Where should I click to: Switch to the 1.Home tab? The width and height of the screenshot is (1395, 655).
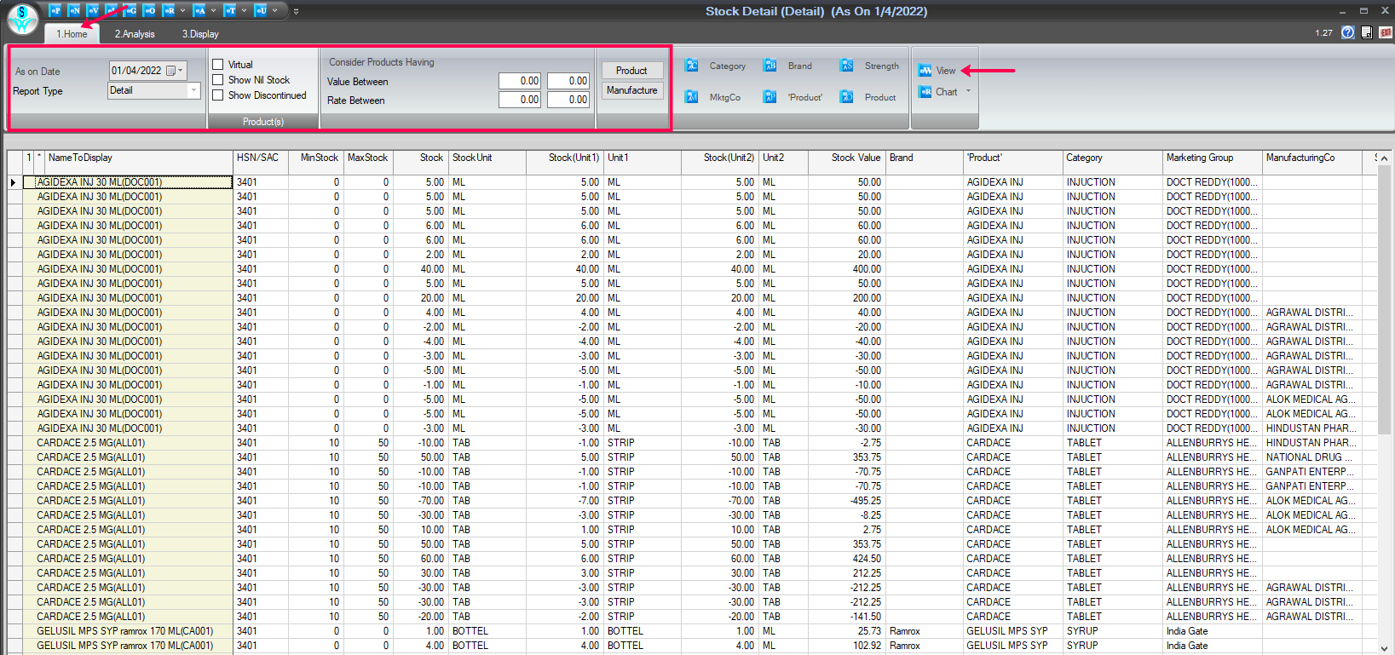point(72,34)
